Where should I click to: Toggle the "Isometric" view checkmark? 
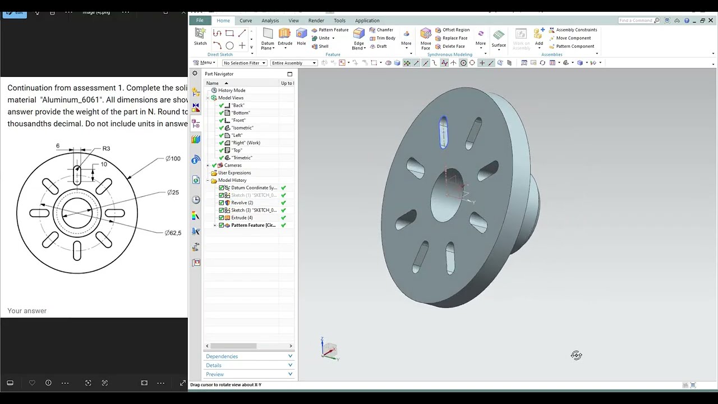(x=222, y=128)
